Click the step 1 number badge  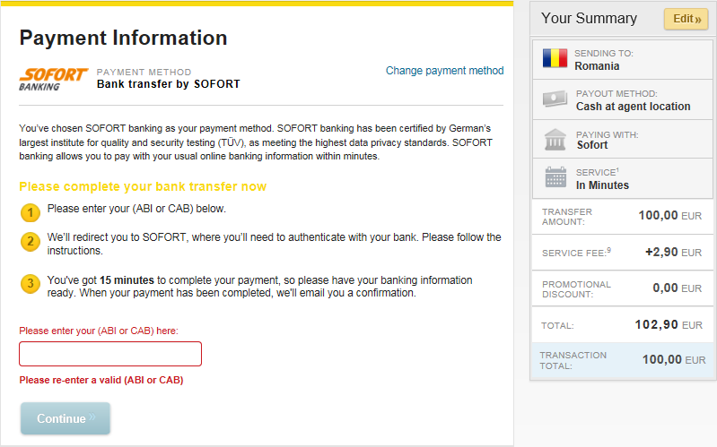(31, 212)
